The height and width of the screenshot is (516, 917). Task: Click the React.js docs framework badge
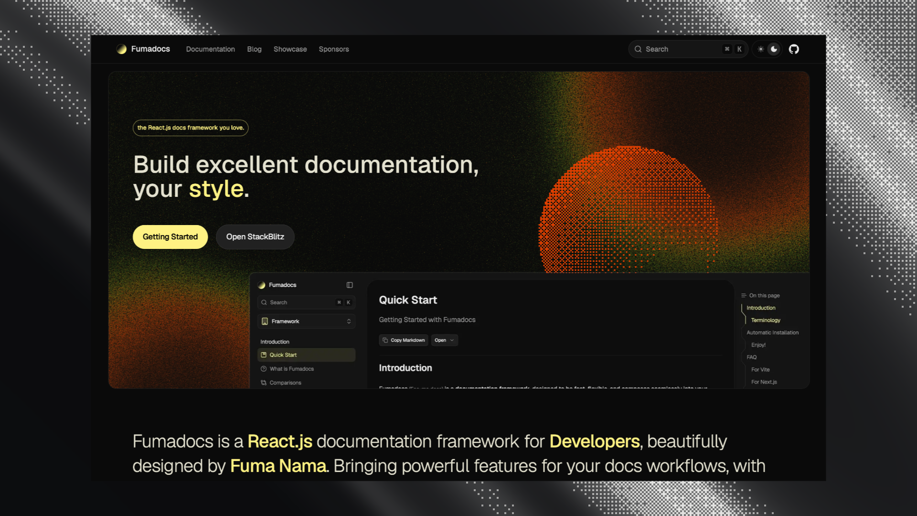[191, 128]
